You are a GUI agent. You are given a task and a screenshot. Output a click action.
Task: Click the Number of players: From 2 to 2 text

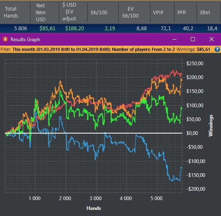[x=144, y=49]
